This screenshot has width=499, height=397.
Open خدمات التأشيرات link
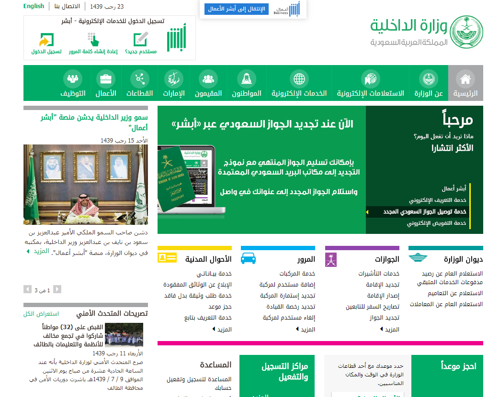pos(379,274)
